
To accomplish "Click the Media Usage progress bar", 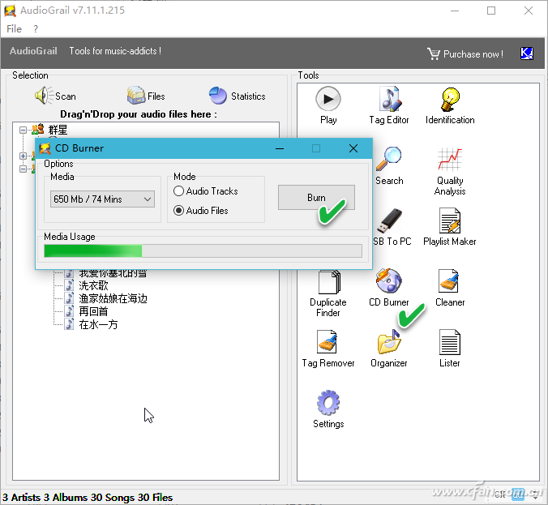I will tap(203, 251).
